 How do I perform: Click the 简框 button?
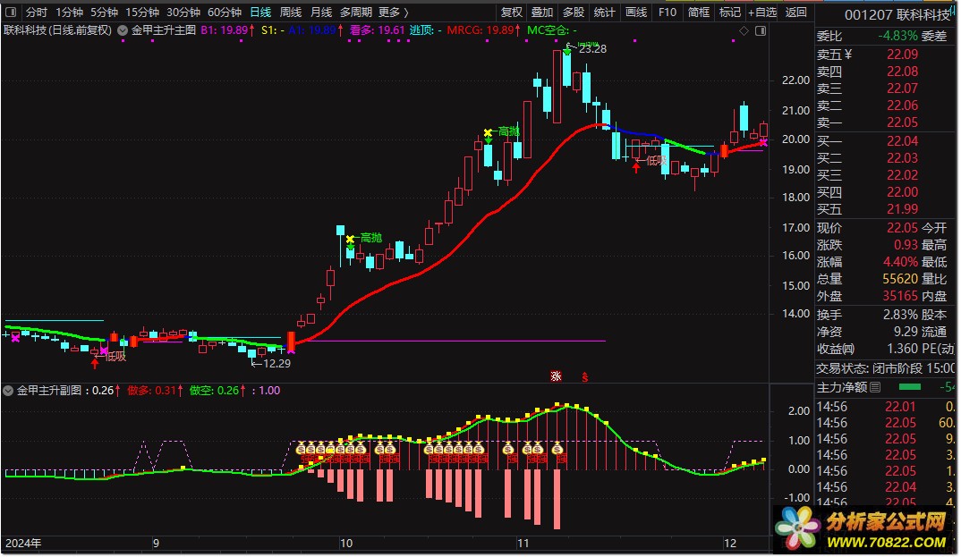pos(699,12)
